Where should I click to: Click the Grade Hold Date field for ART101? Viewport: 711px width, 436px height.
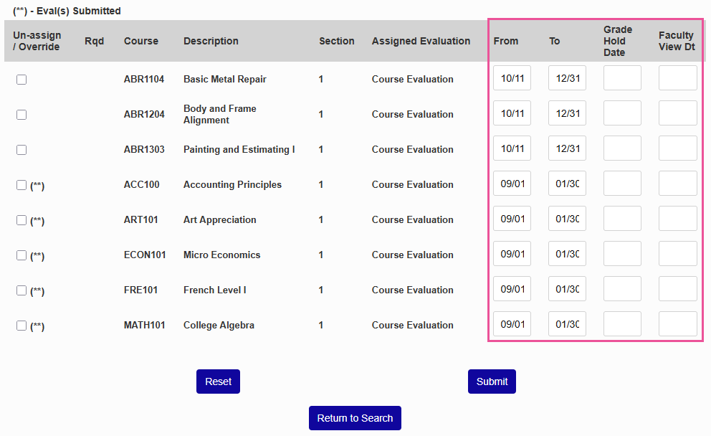click(622, 218)
